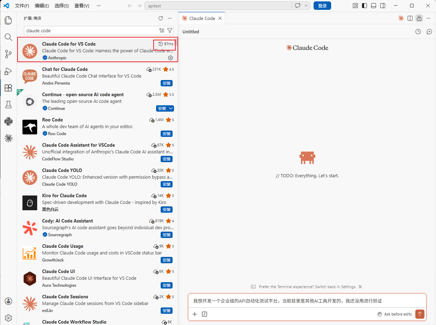
Task: Open the Accounts icon in activity bar
Action: point(8,301)
